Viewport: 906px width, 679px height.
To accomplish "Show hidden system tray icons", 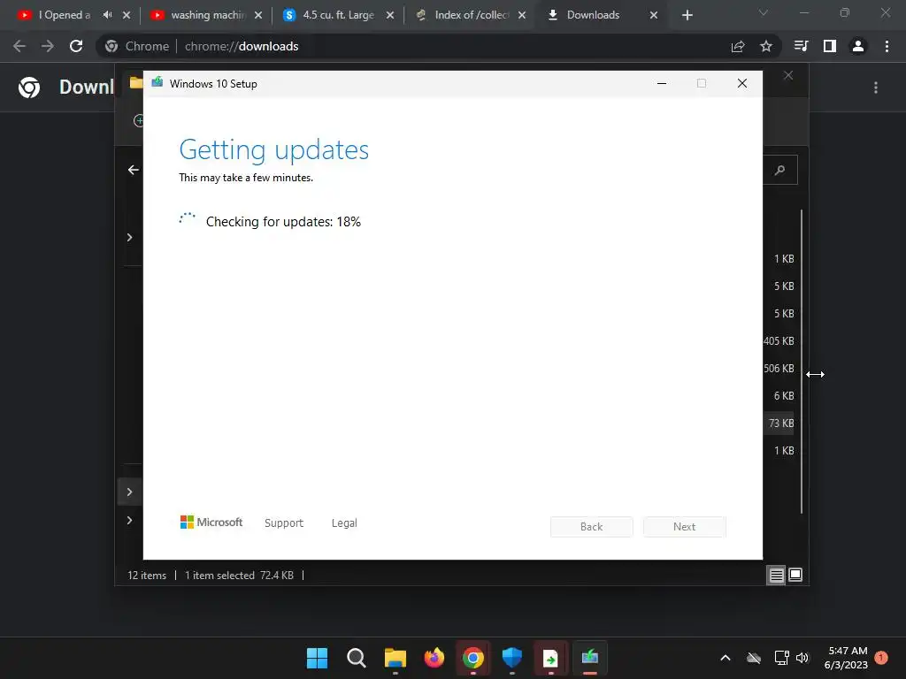I will (726, 658).
